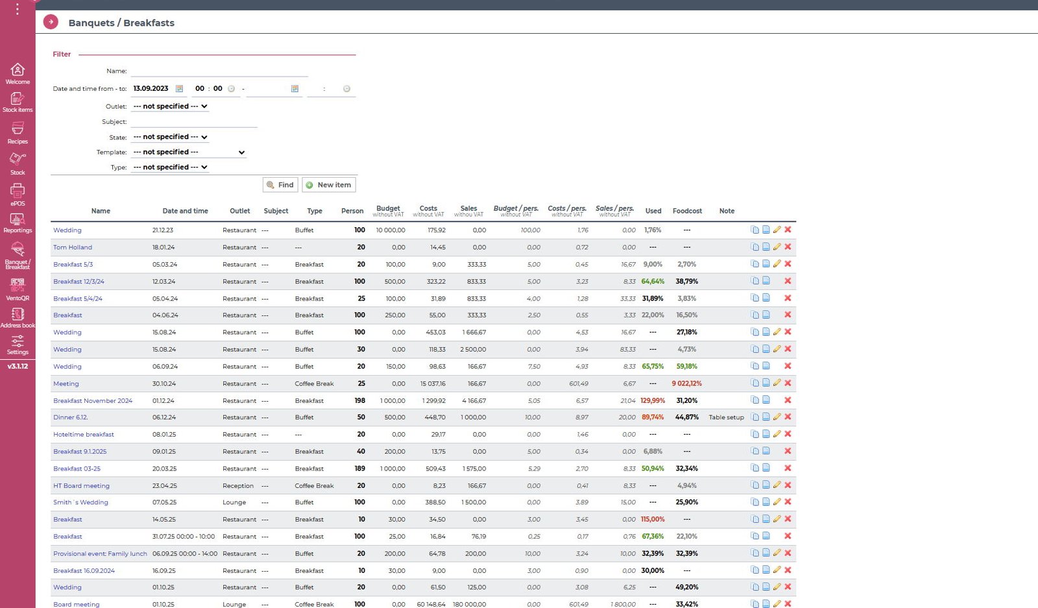This screenshot has width=1038, height=608.
Task: Click the Foodcost column header
Action: click(687, 211)
